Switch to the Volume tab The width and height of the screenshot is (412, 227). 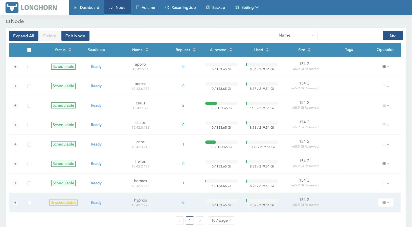(x=145, y=8)
